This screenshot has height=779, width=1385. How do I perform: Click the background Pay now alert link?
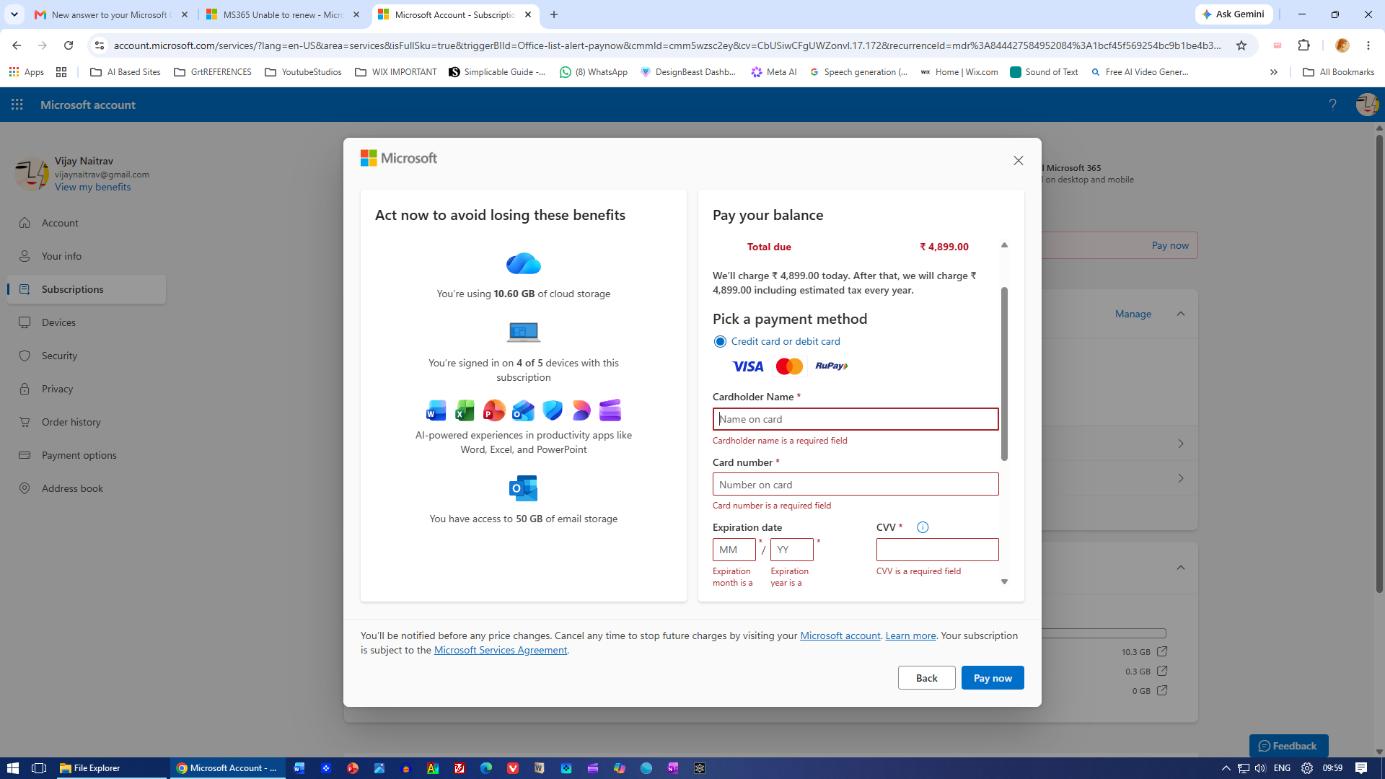[x=1170, y=245]
